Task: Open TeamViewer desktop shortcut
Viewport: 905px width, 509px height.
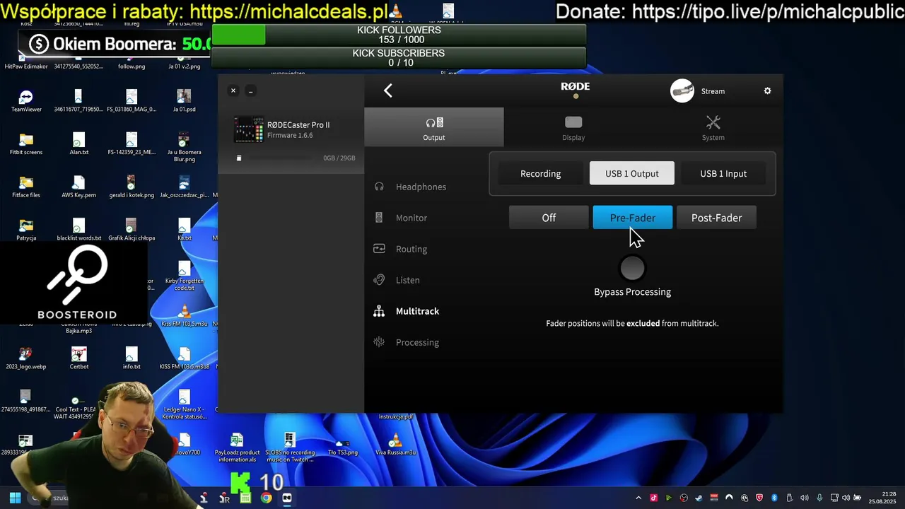Action: pyautogui.click(x=26, y=101)
